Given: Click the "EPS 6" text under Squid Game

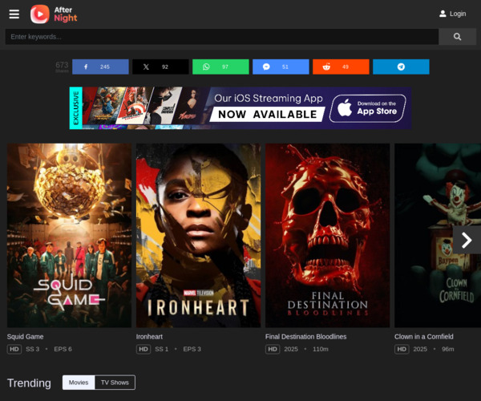Looking at the screenshot, I should click(x=63, y=349).
